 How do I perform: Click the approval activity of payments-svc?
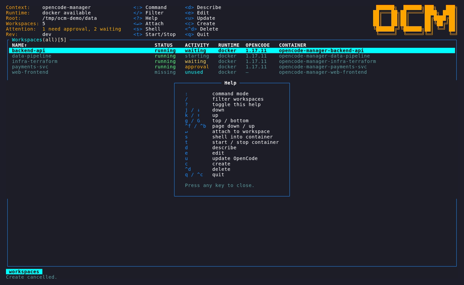click(197, 67)
